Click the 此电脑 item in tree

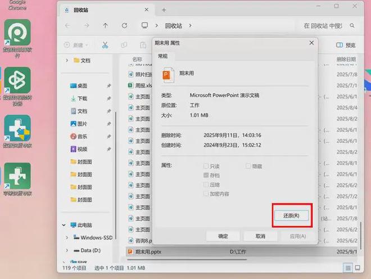tap(81, 225)
